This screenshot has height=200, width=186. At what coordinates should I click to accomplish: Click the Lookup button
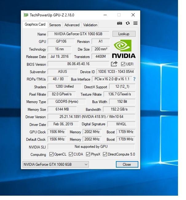click(124, 34)
